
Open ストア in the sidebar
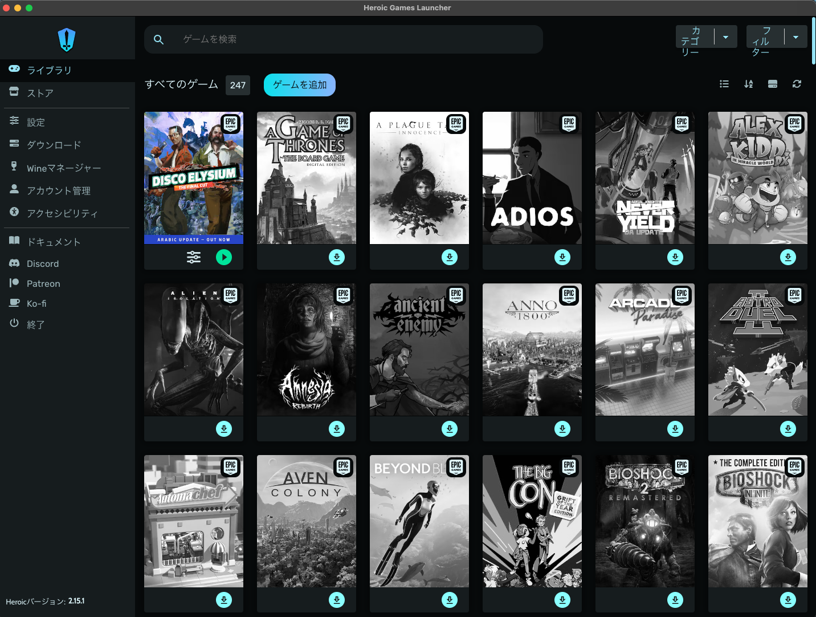(67, 93)
